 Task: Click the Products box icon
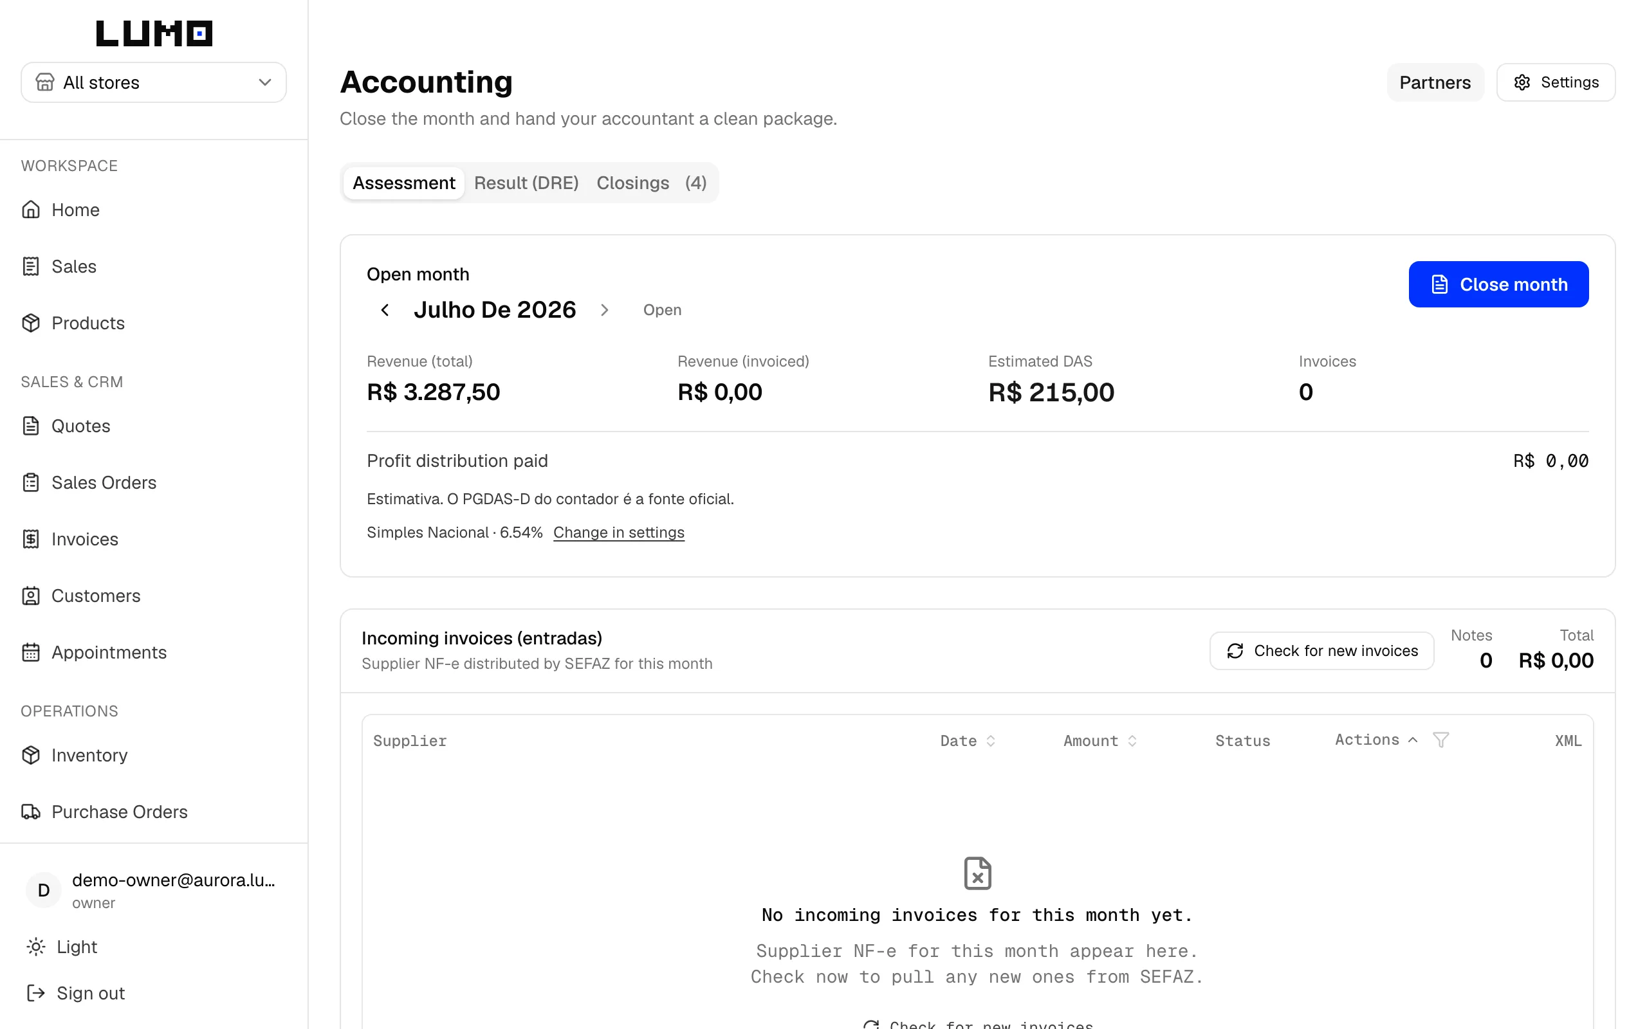[31, 323]
